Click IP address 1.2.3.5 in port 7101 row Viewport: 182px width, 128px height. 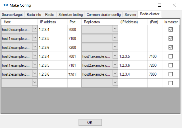click(x=52, y=65)
